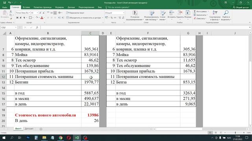Viewport: 252px width, 141px height.
Task: Open the font name Times New Roman dropdown
Action: 30,13
